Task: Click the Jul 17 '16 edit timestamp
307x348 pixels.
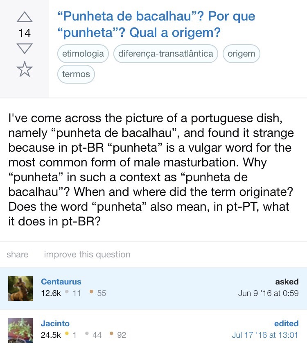Action: (x=265, y=335)
